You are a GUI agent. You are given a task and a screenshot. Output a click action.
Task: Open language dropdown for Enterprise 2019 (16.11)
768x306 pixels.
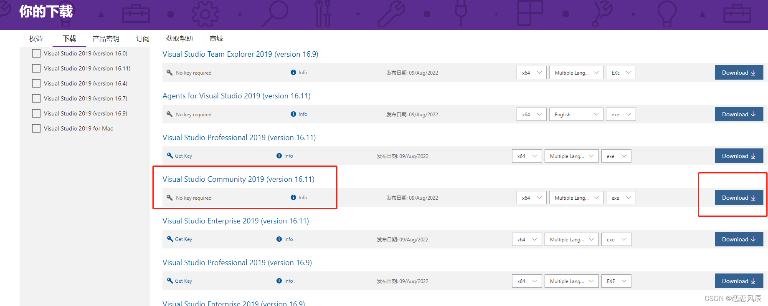click(572, 239)
